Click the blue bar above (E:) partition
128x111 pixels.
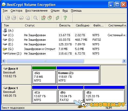pyautogui.click(x=104, y=87)
